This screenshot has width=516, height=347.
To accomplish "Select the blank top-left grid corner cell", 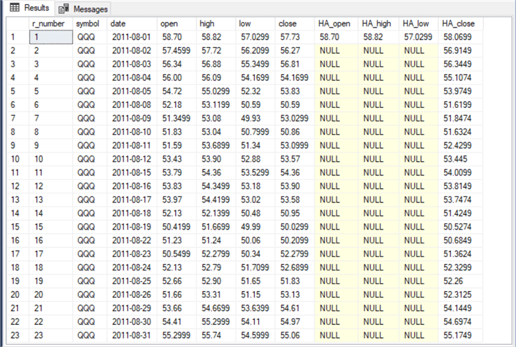I will coord(18,24).
